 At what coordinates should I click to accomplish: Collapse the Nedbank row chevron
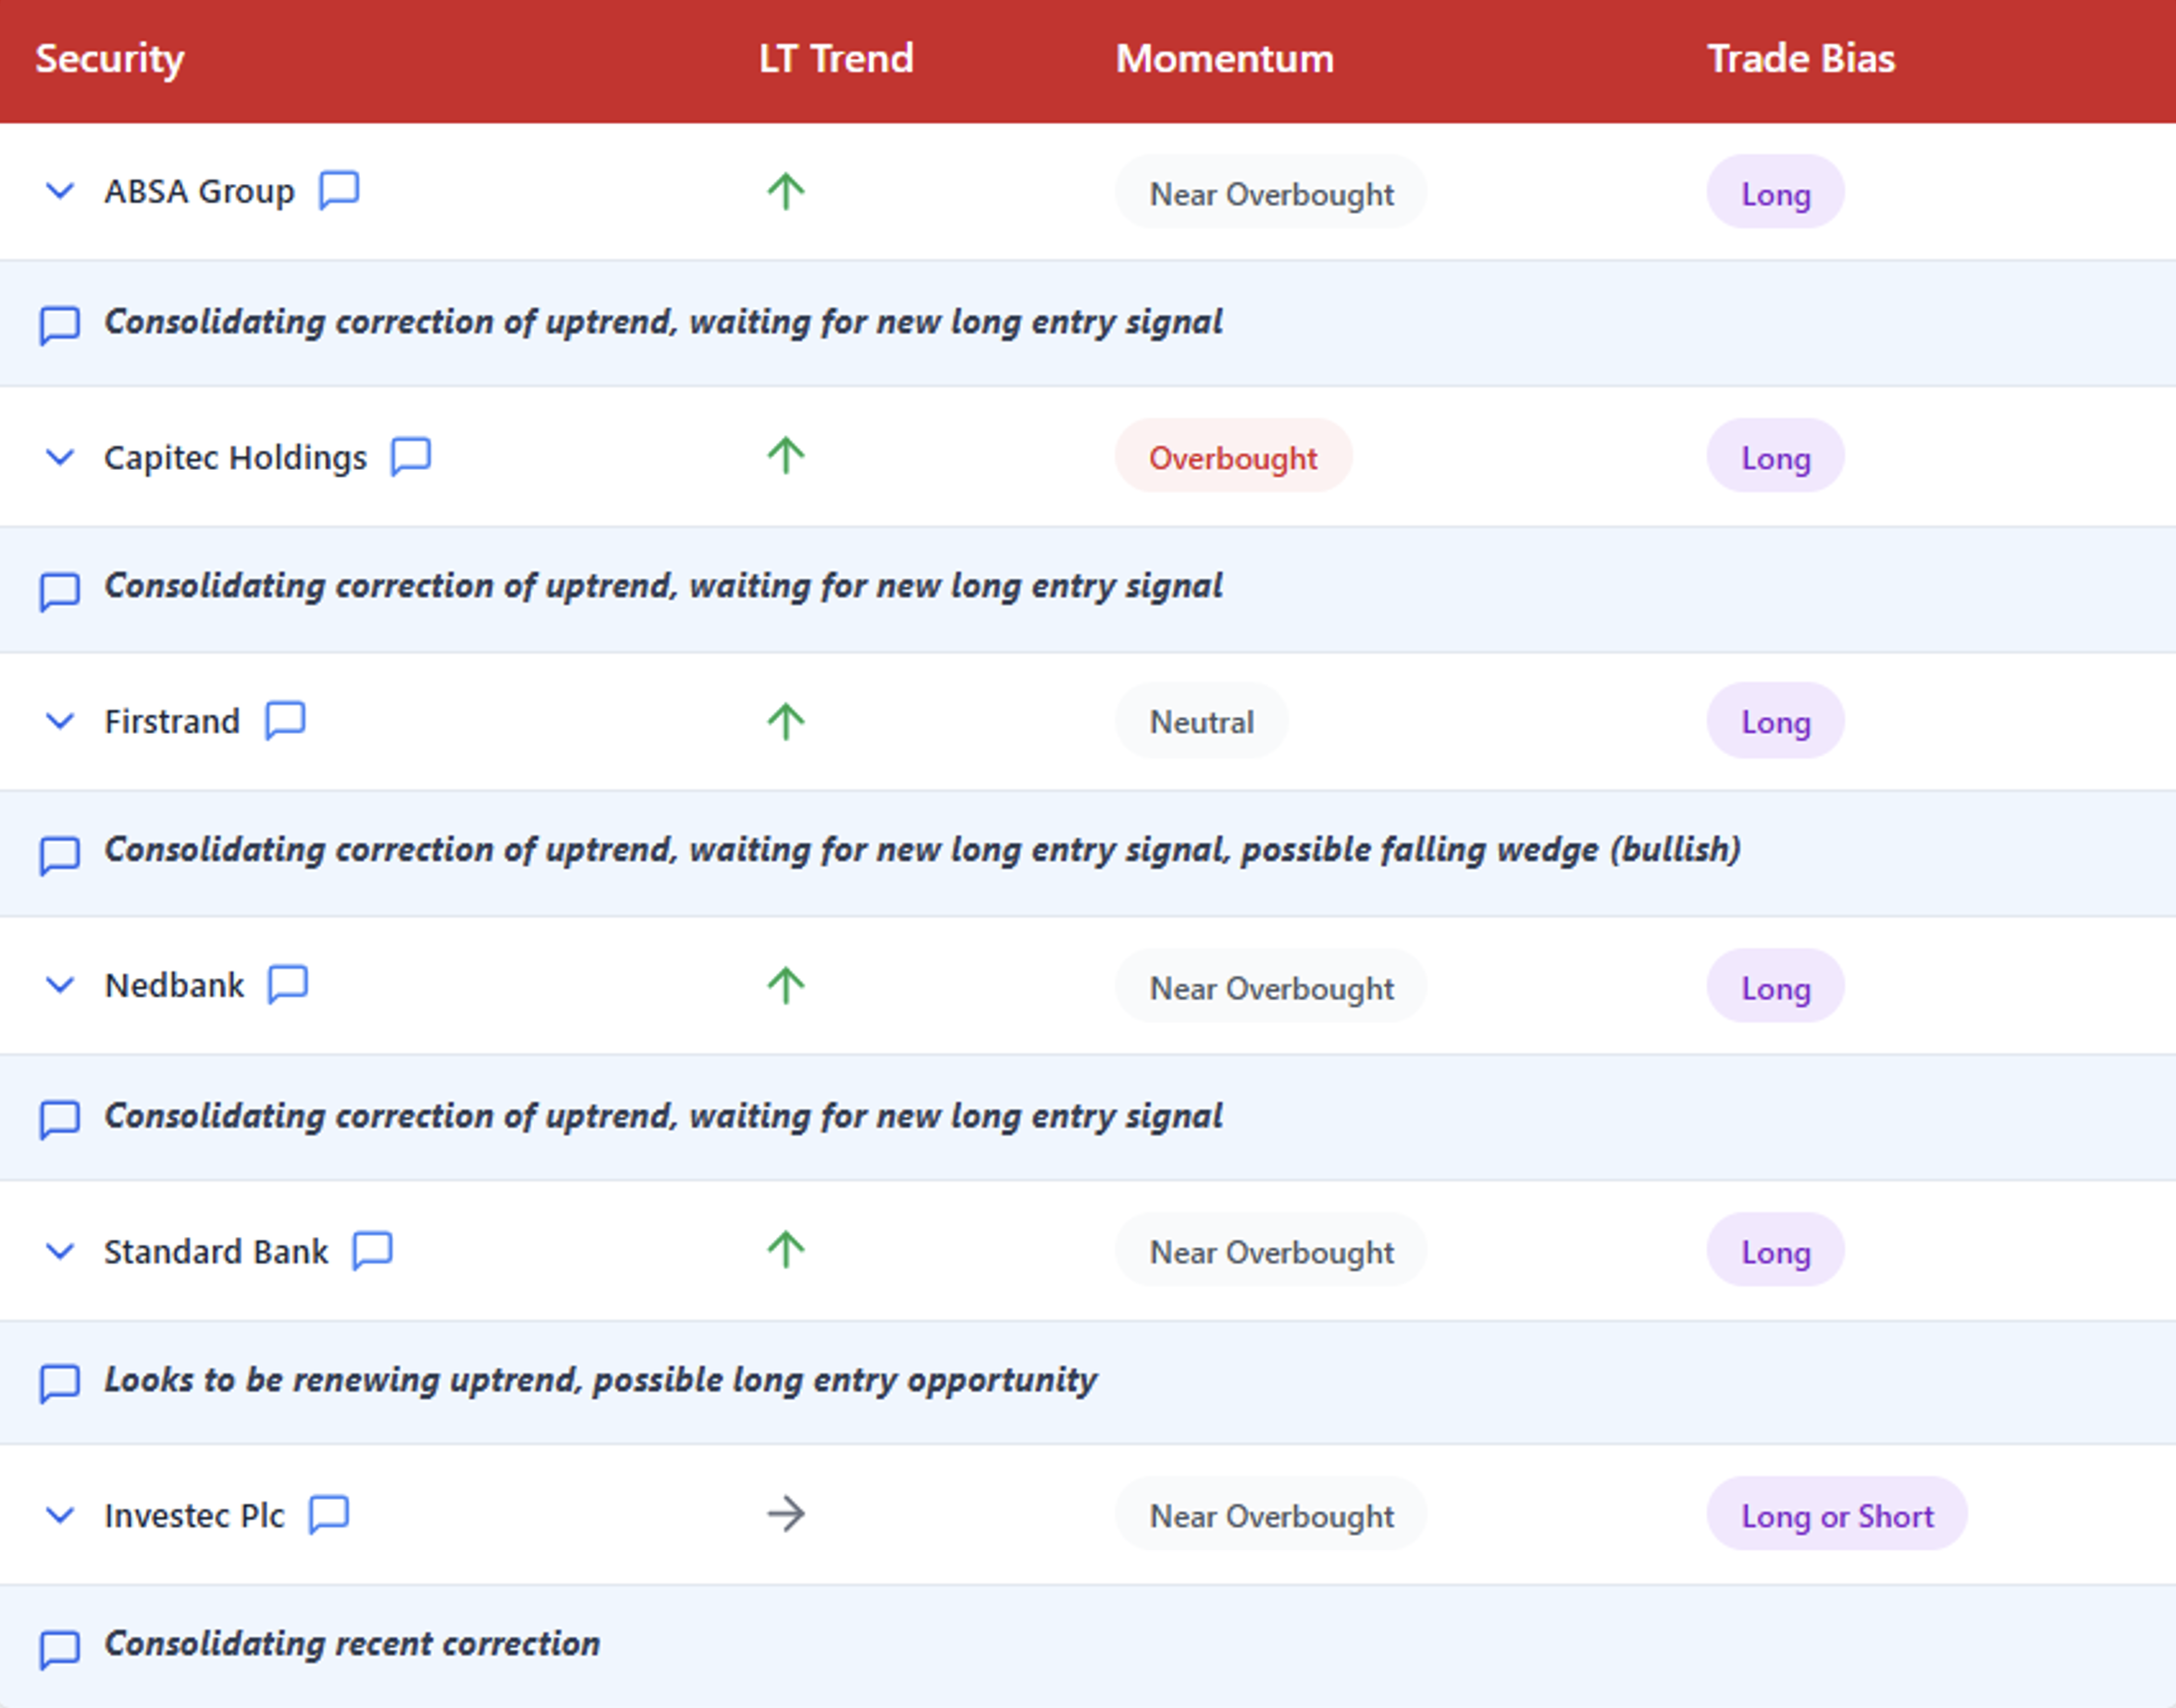point(60,985)
